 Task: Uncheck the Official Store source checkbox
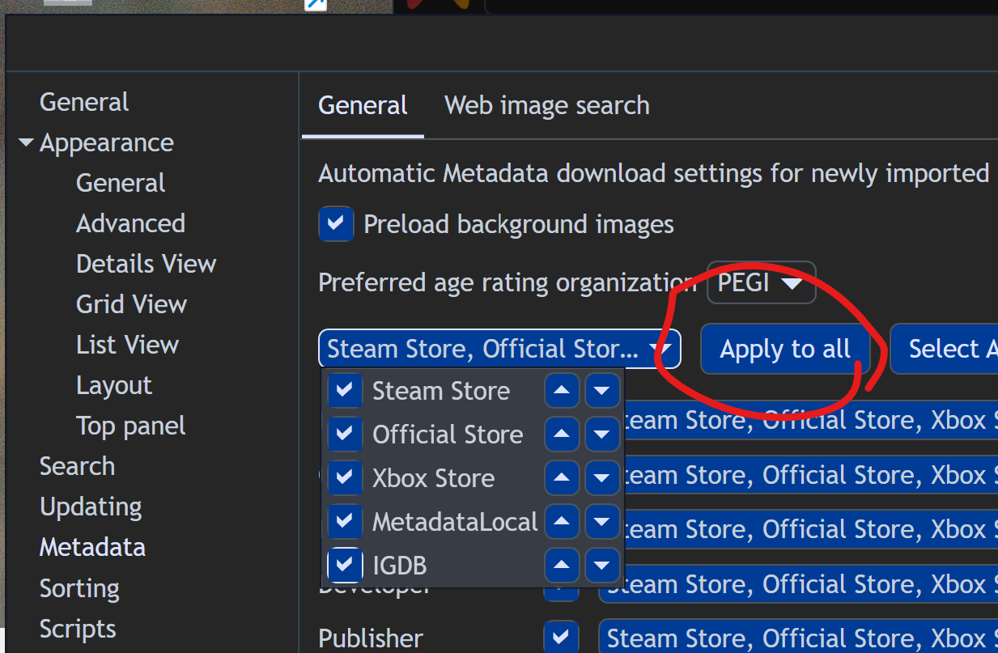[345, 435]
